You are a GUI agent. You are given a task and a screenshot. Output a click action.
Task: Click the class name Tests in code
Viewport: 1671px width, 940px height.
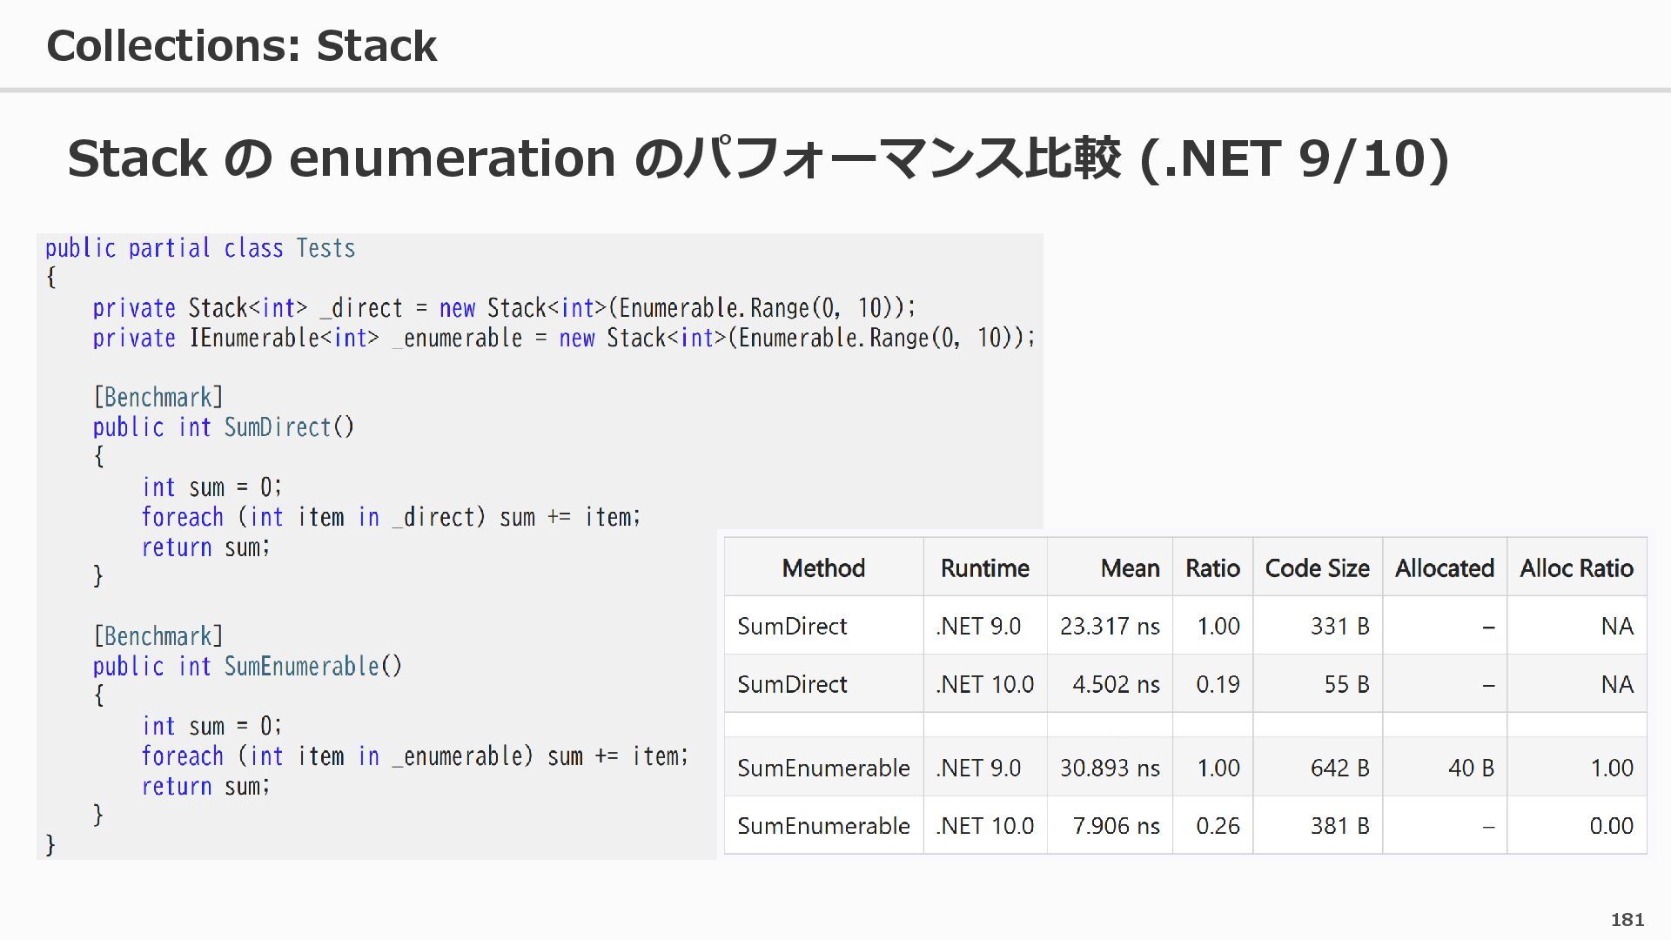325,249
